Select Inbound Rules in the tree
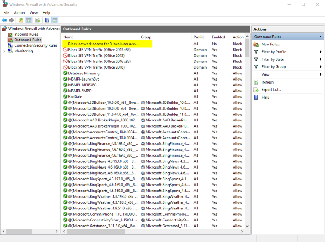325x242 pixels. (26, 34)
